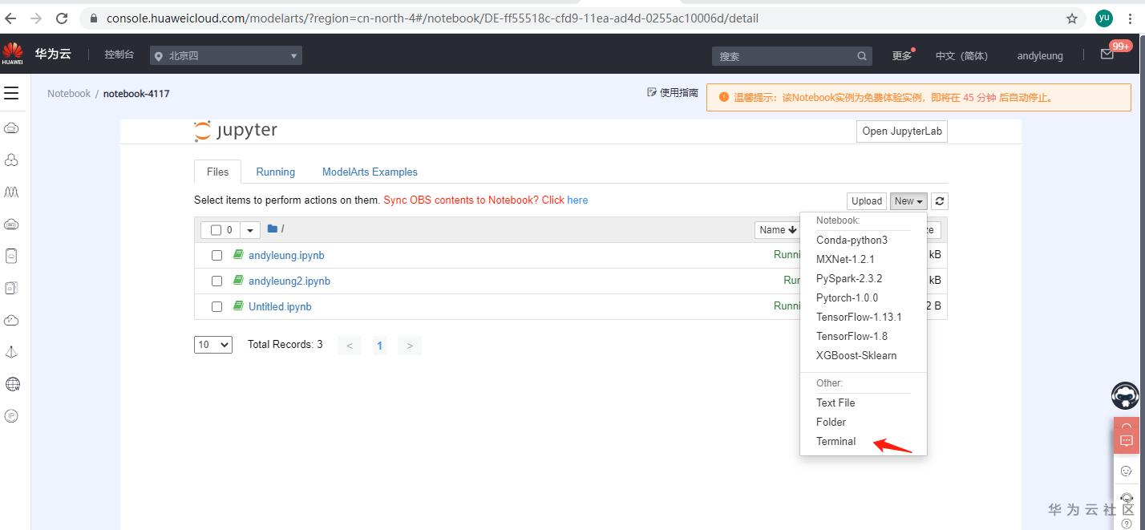
Task: Open the sailboat sidebar icon
Action: (x=11, y=352)
